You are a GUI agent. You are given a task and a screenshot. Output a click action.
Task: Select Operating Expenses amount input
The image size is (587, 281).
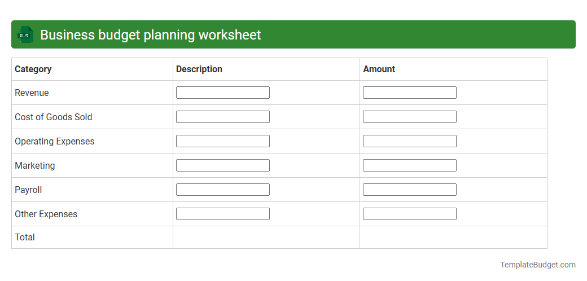click(410, 141)
